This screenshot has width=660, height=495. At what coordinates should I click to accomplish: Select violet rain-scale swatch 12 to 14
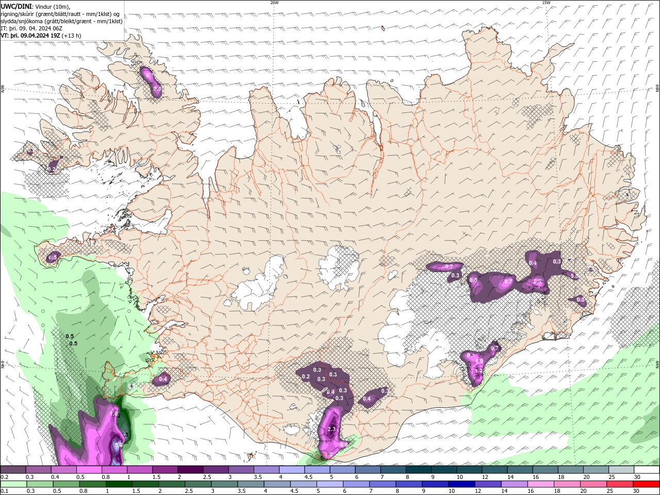point(488,484)
